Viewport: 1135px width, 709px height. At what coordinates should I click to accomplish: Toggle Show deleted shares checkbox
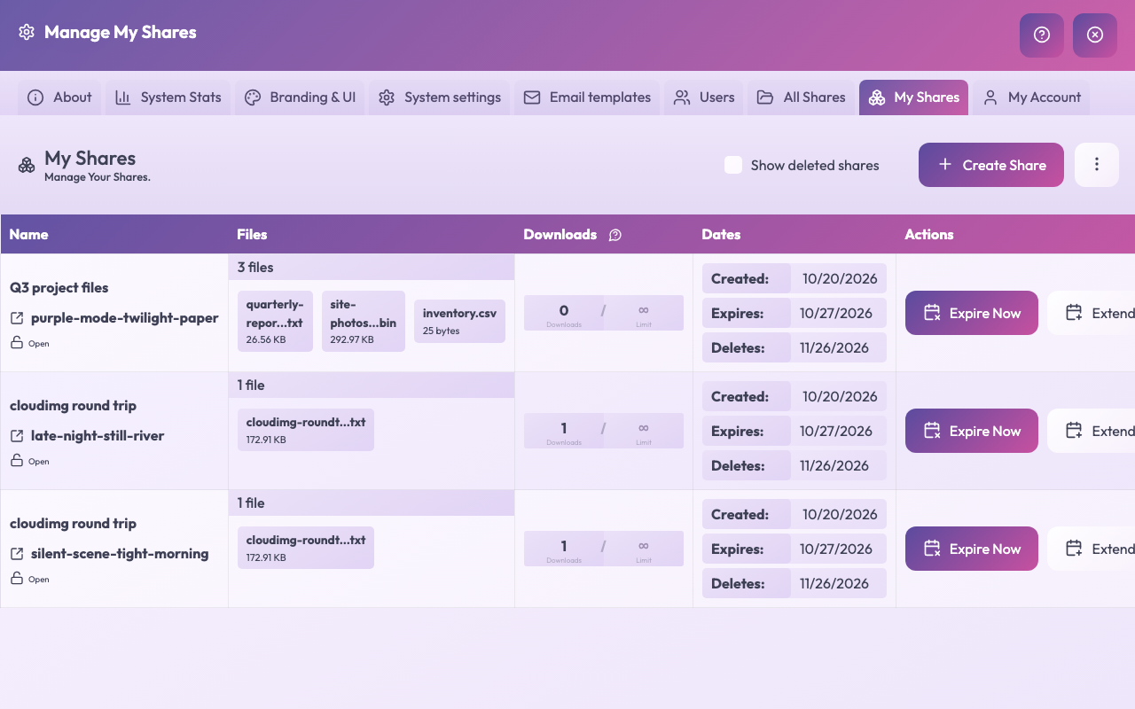pyautogui.click(x=733, y=165)
